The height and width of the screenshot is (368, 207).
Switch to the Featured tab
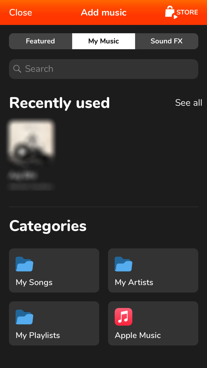[40, 41]
